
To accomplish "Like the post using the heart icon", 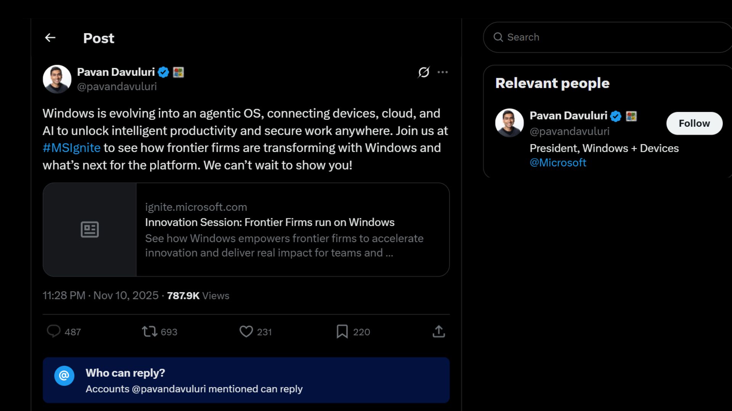I will coord(246,331).
